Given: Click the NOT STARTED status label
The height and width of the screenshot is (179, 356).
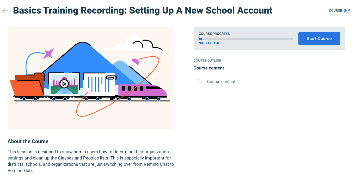Looking at the screenshot, I should [209, 43].
